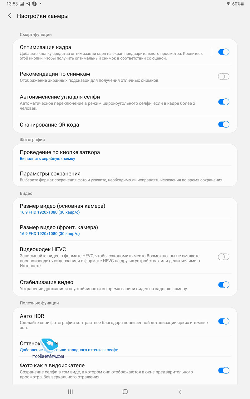Tap Стабилизация видео setting text

pyautogui.click(x=47, y=282)
